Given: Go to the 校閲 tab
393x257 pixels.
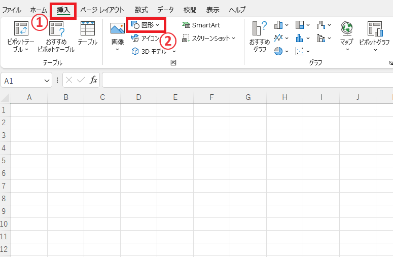Looking at the screenshot, I should 190,10.
